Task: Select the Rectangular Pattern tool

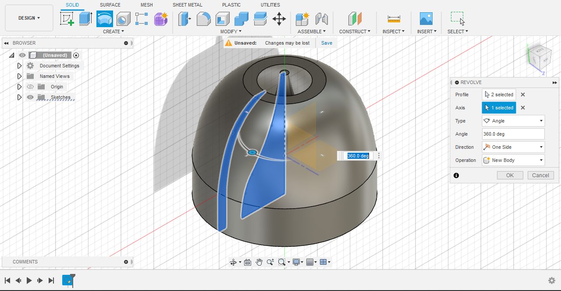Action: click(142, 19)
